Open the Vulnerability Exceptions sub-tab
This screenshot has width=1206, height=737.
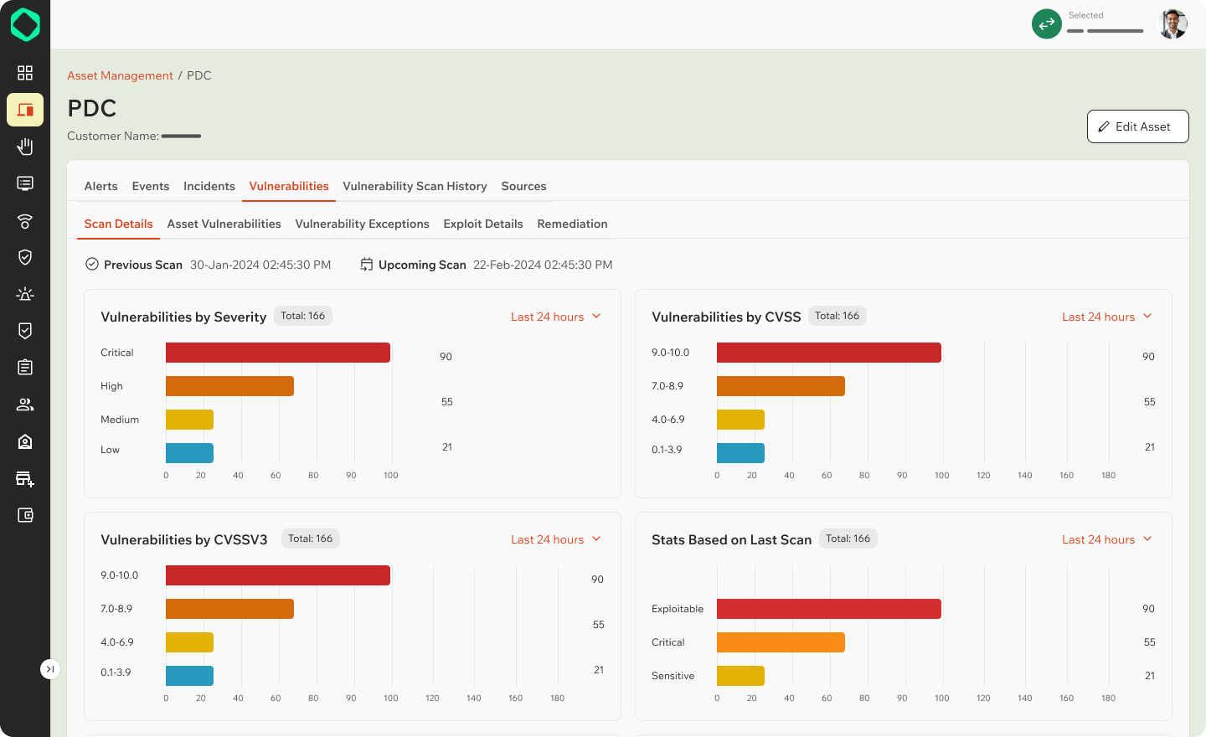click(362, 224)
